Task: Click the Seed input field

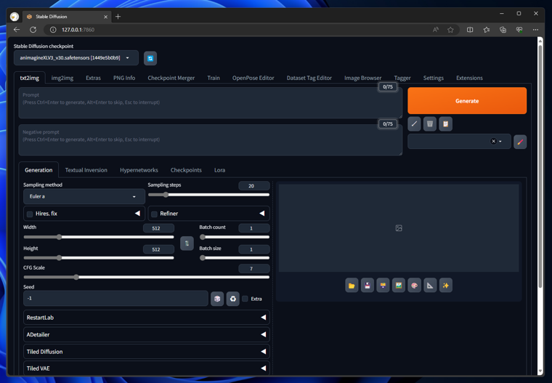Action: point(115,299)
